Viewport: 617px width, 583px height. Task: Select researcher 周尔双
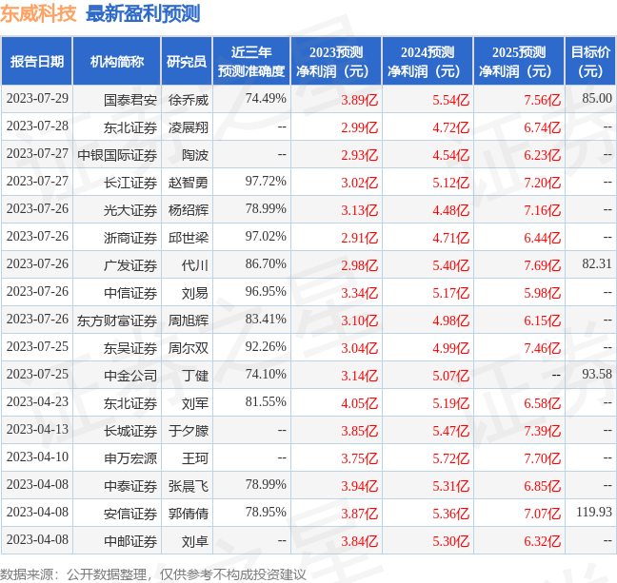pyautogui.click(x=189, y=348)
